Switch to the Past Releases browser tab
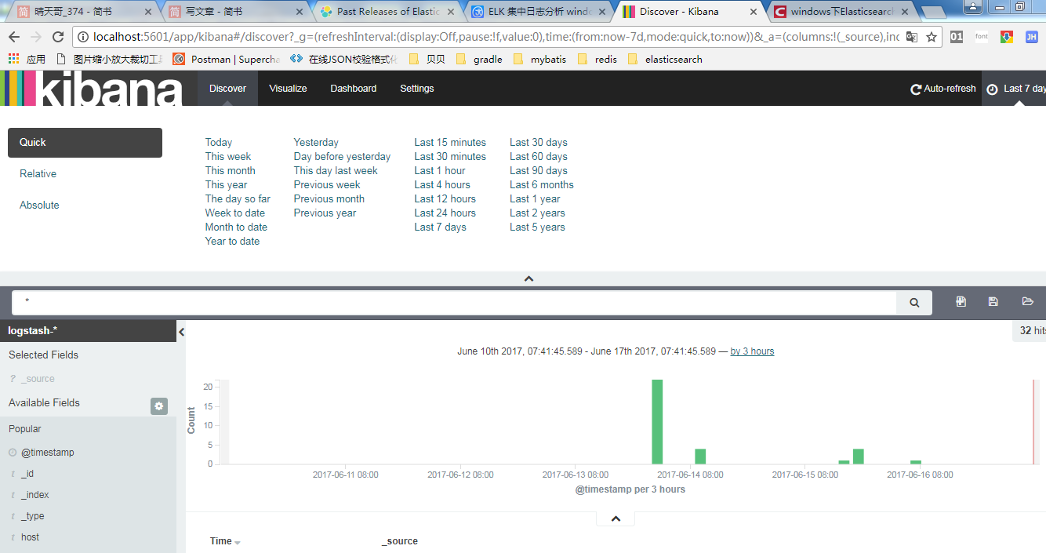Image resolution: width=1046 pixels, height=553 pixels. (x=387, y=12)
